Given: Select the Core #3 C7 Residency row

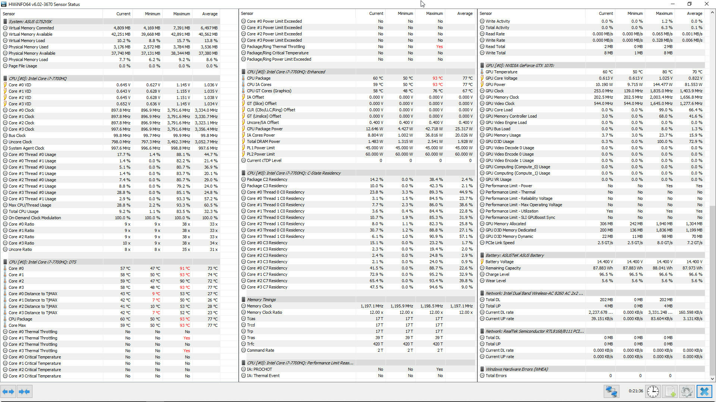Looking at the screenshot, I should coord(358,287).
